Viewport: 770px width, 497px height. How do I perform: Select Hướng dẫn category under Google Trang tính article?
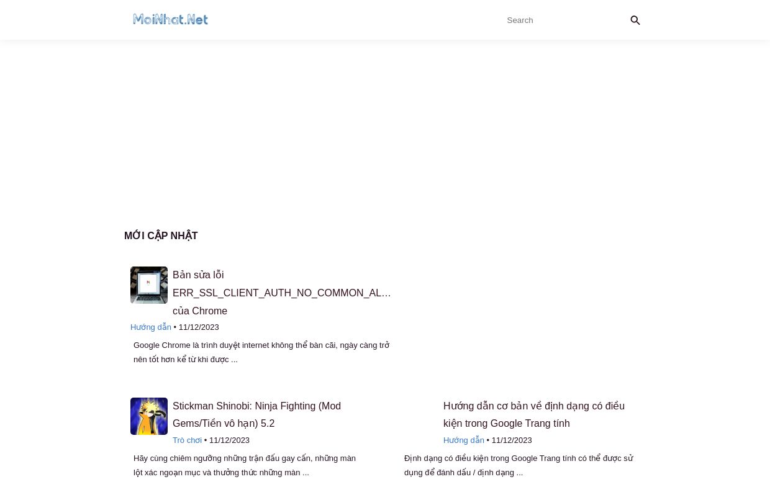[463, 440]
